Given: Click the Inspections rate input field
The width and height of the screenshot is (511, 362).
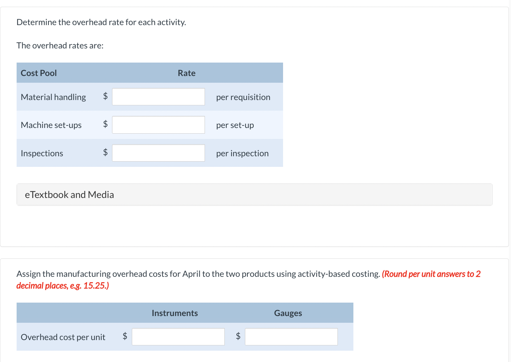Looking at the screenshot, I should click(x=158, y=153).
